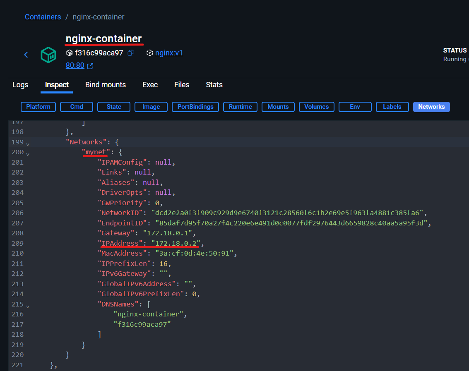Click the MacAddress value 3a:cf:0d:4e:50:91
The image size is (469, 371).
click(194, 254)
